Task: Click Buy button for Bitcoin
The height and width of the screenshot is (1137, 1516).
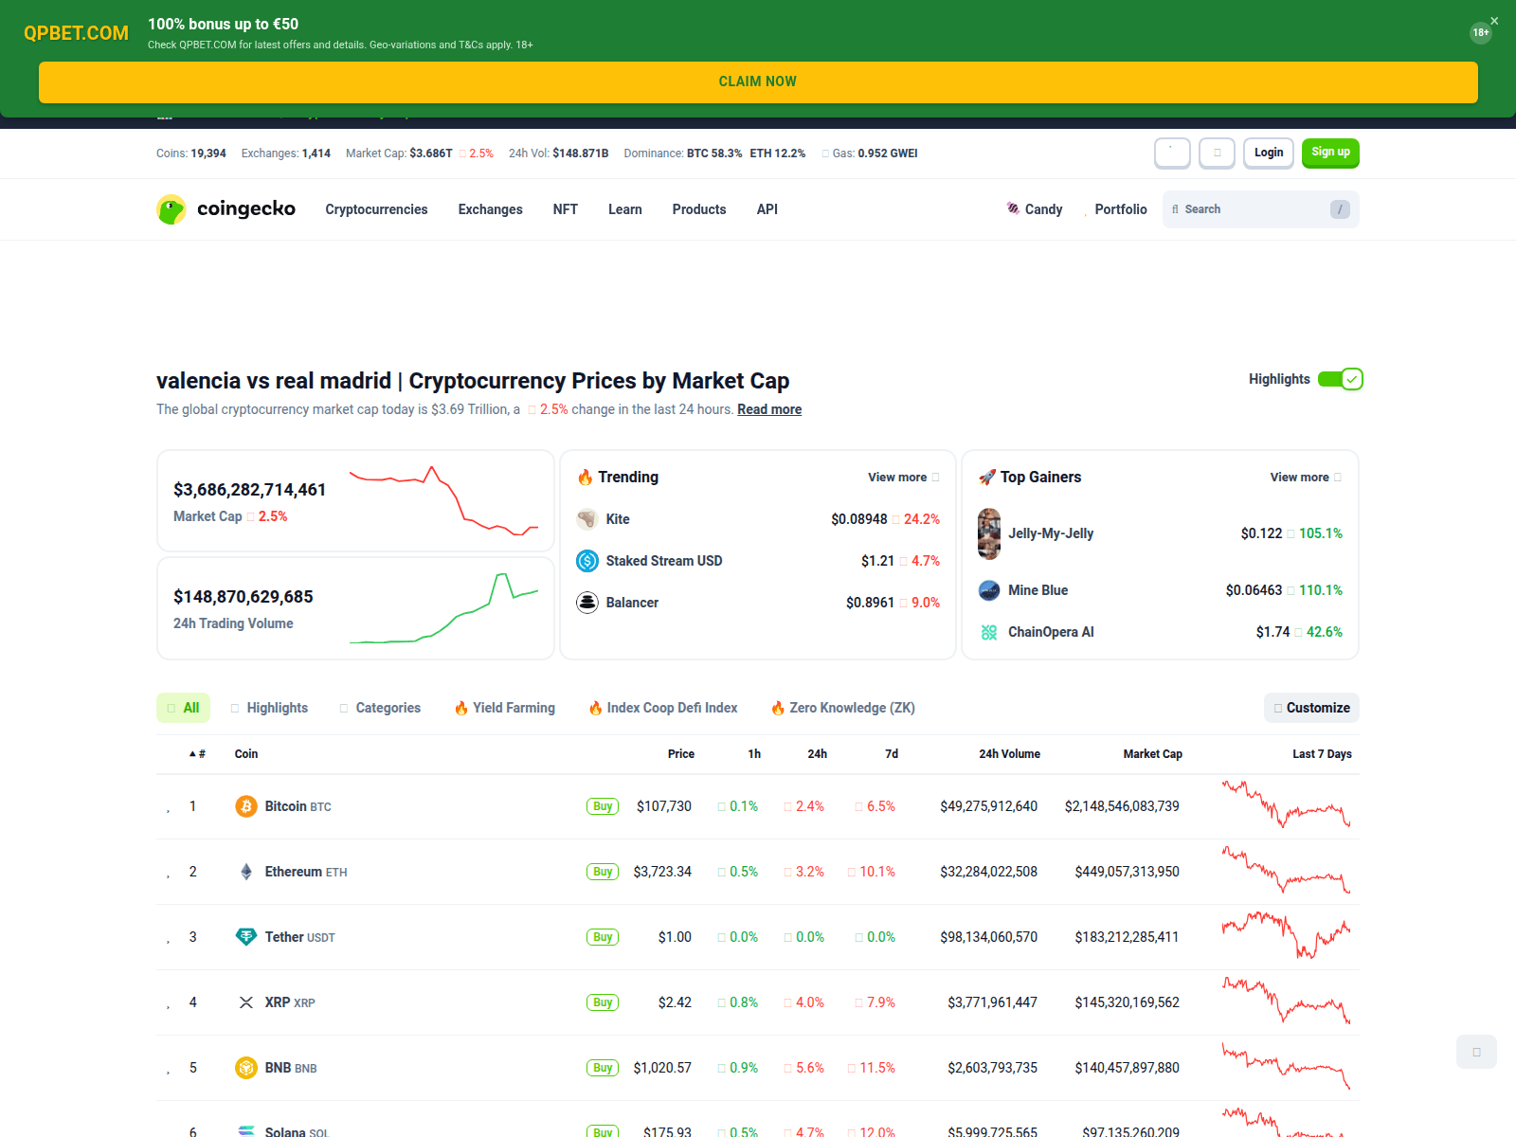Action: (x=603, y=806)
